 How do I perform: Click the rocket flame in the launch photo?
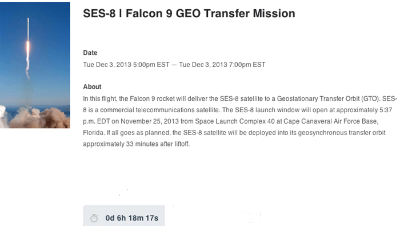[x=28, y=49]
